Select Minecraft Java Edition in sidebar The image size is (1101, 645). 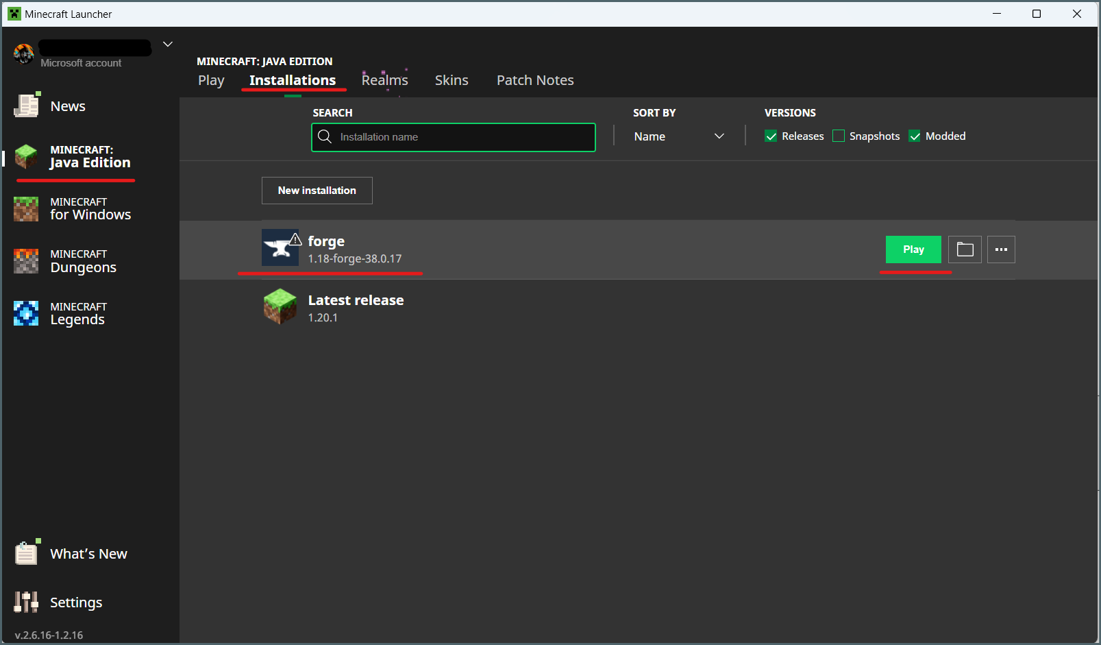point(90,156)
